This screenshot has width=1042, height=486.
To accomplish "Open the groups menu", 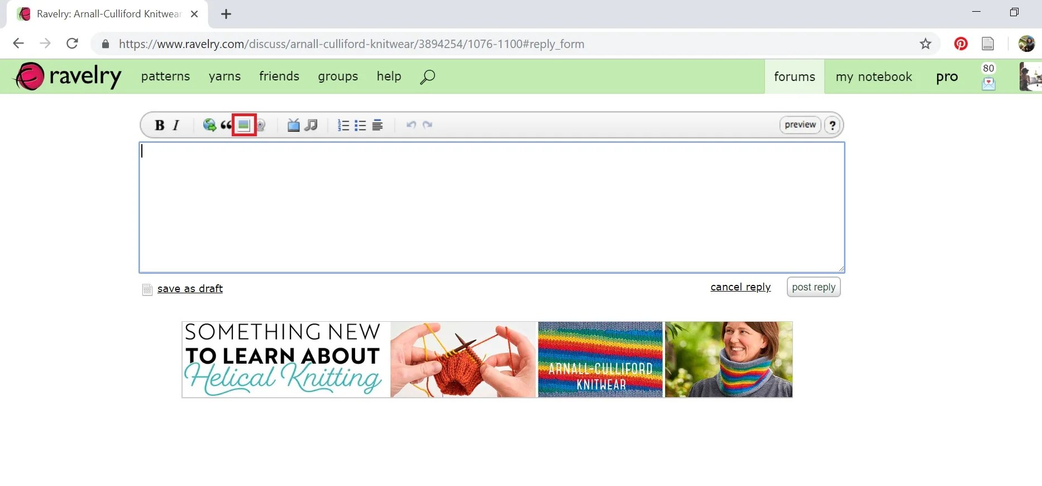I will point(338,76).
